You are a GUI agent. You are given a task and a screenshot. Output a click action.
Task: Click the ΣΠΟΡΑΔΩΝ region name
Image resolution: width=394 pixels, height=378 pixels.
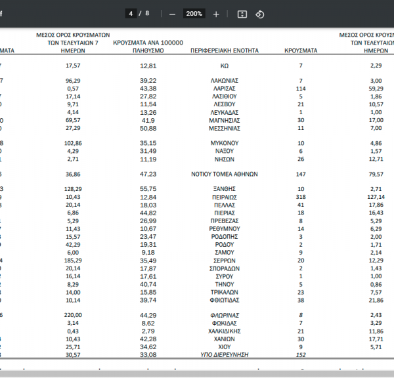(x=225, y=268)
